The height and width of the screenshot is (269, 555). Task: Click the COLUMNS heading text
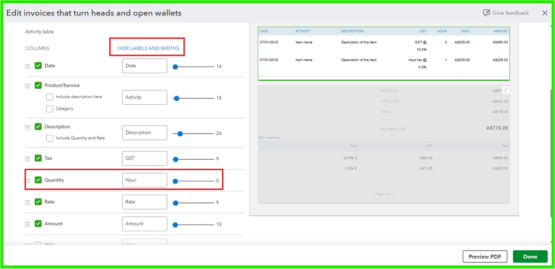37,48
